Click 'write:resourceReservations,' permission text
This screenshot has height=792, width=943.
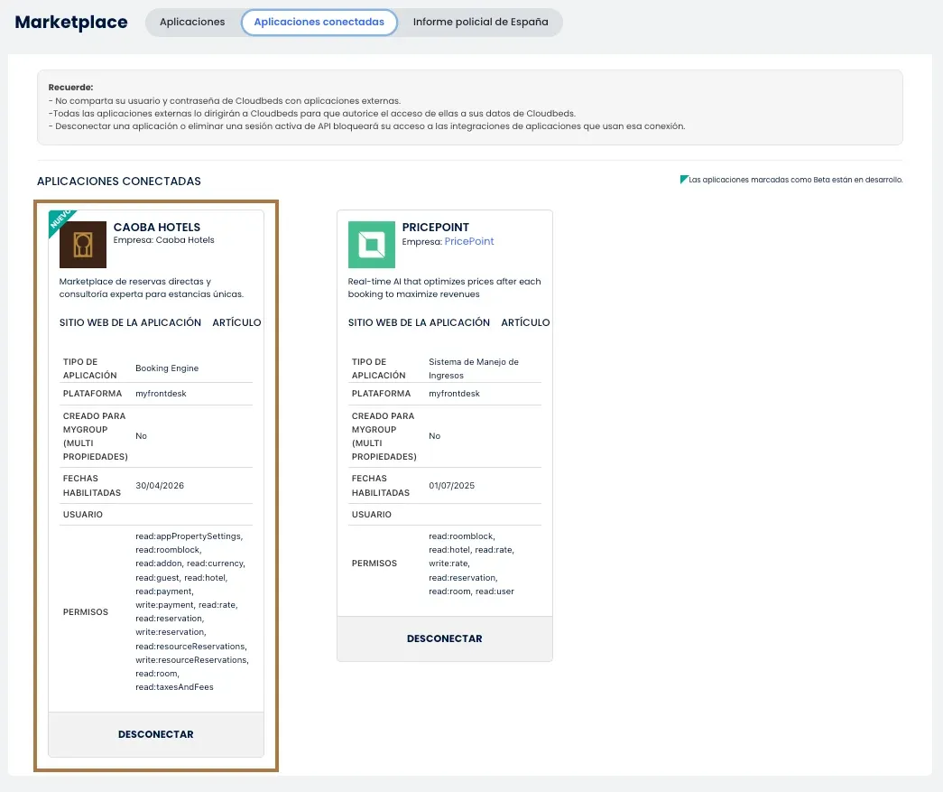192,660
